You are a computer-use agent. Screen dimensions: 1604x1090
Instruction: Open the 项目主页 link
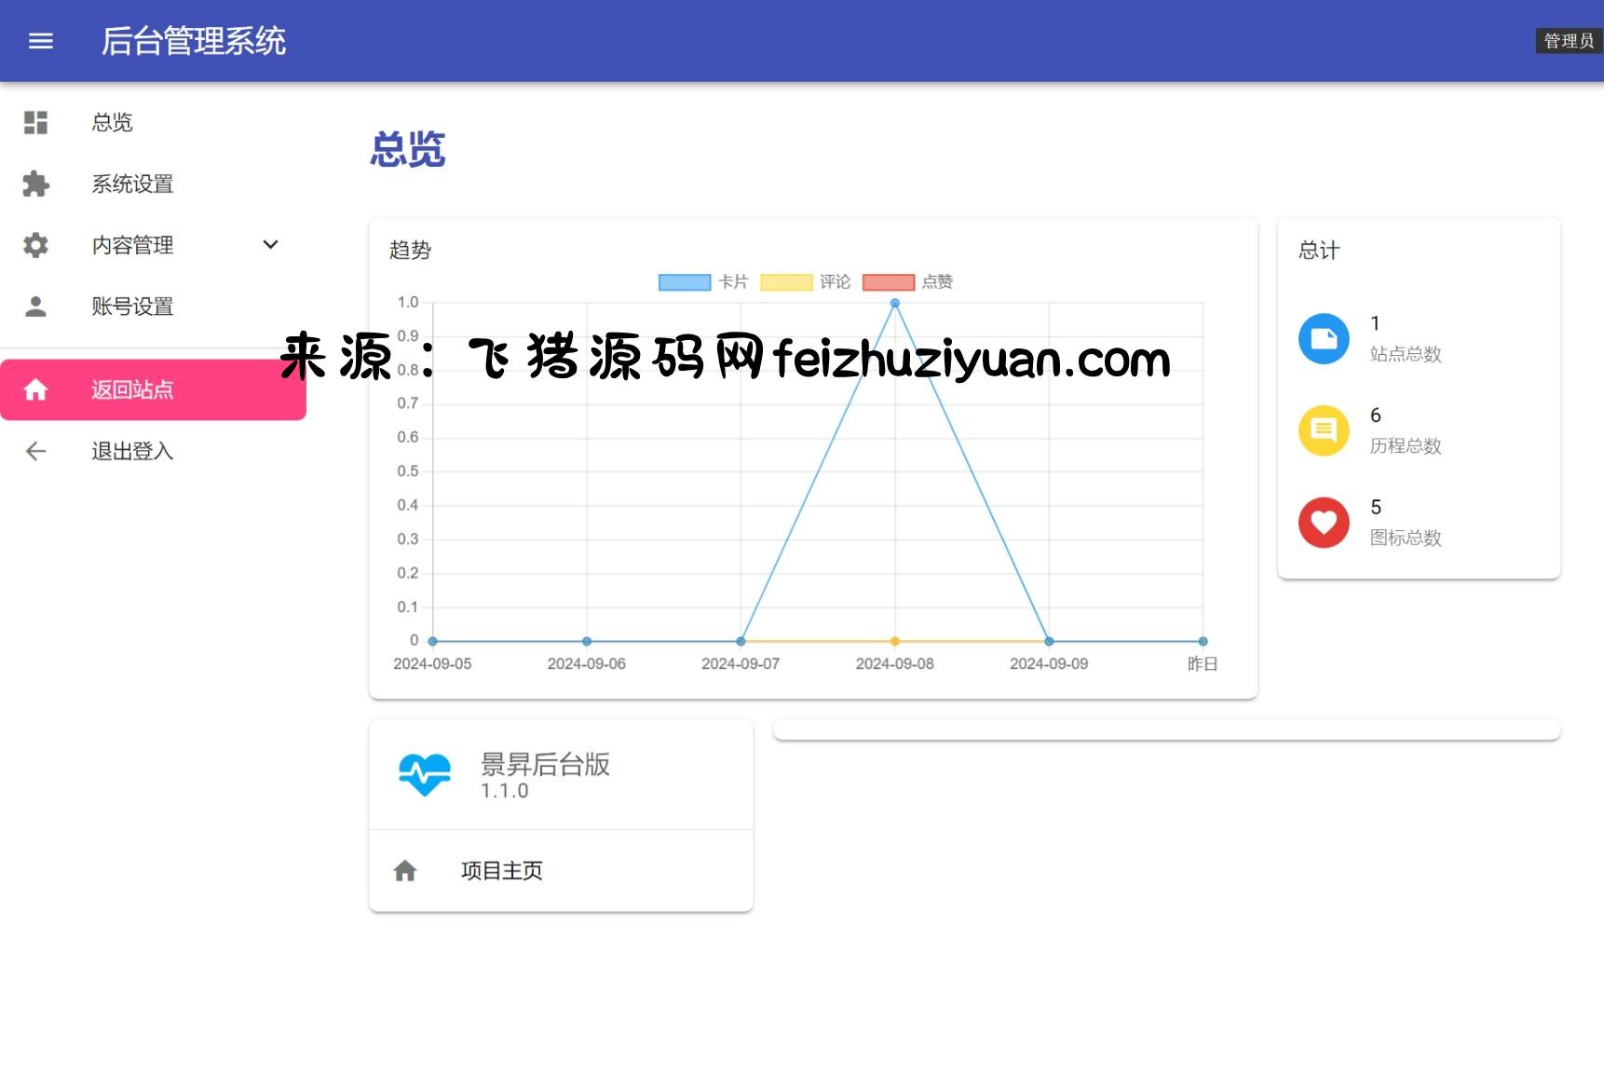point(501,871)
